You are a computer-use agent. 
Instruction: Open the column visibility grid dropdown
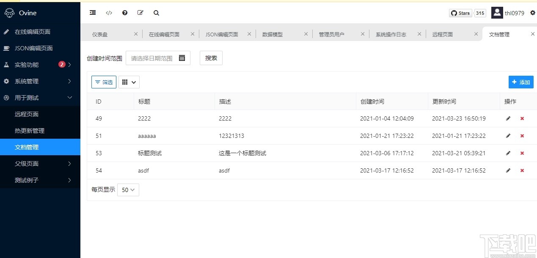129,82
